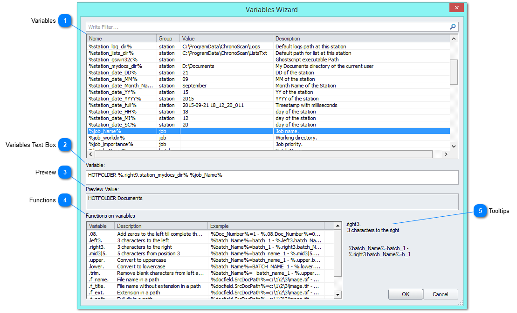Dismiss the wizard with the Cancel button

tap(440, 294)
